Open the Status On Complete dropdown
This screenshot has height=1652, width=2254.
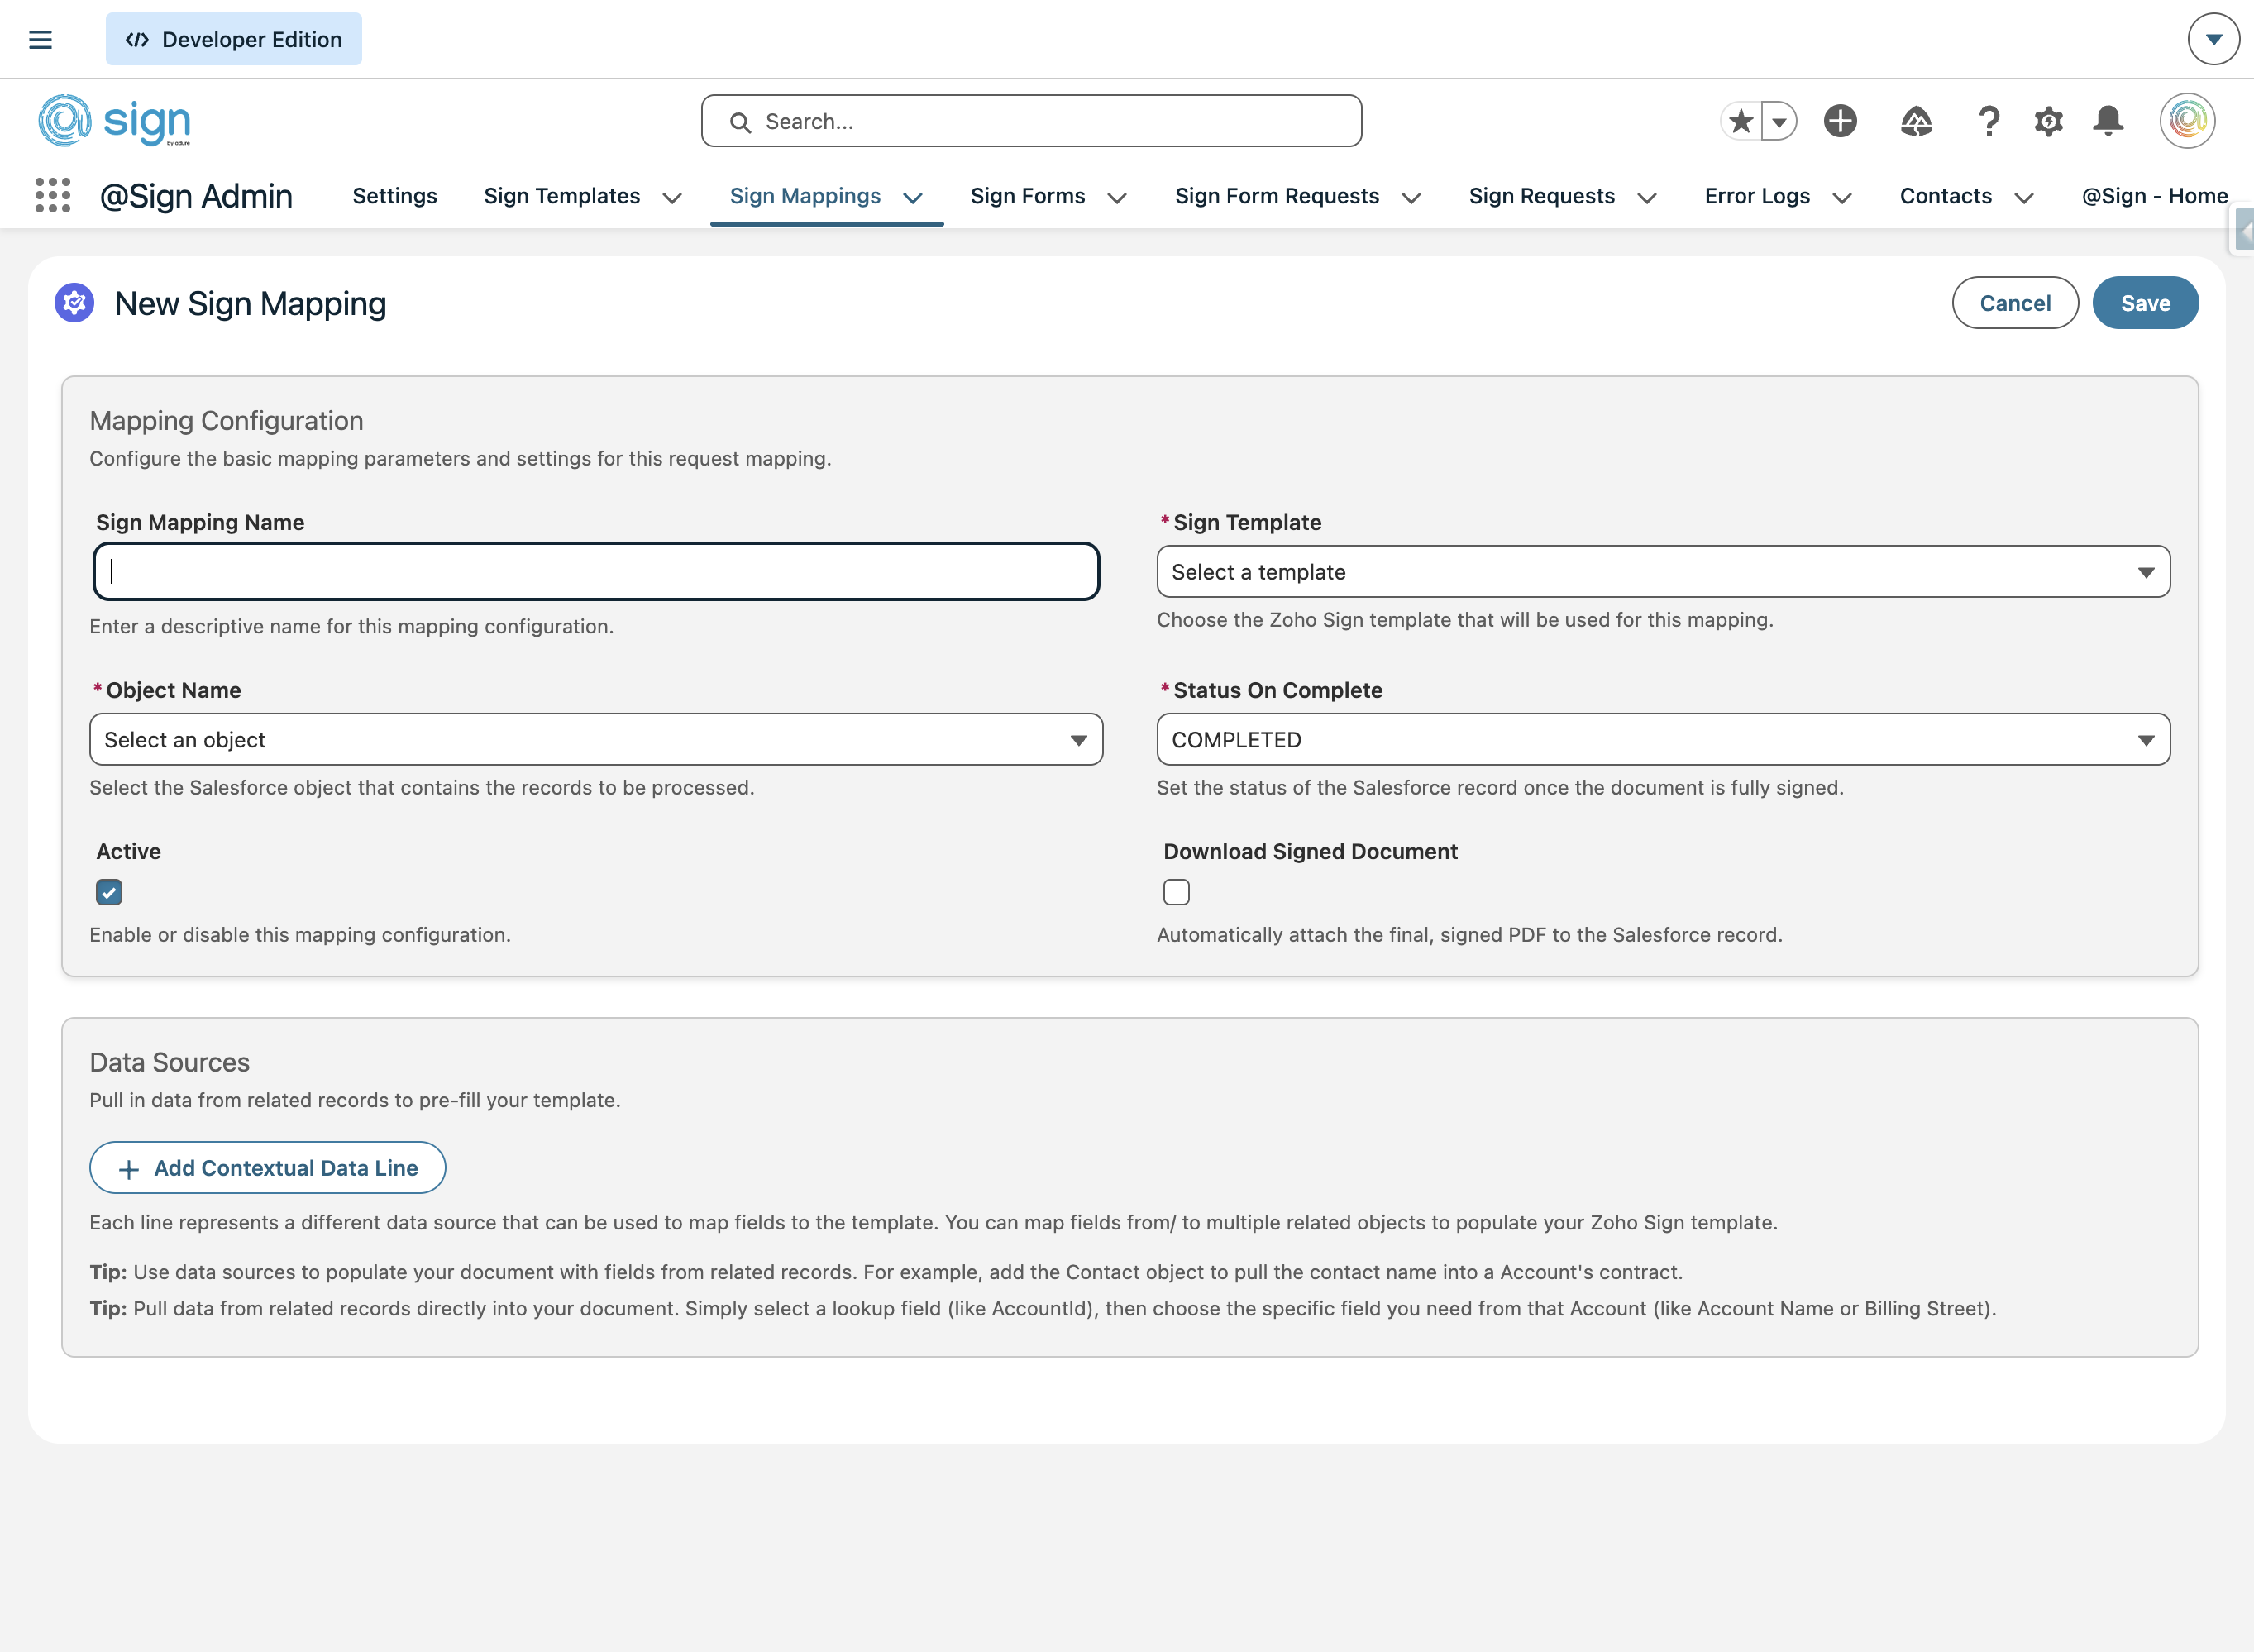pos(1663,740)
